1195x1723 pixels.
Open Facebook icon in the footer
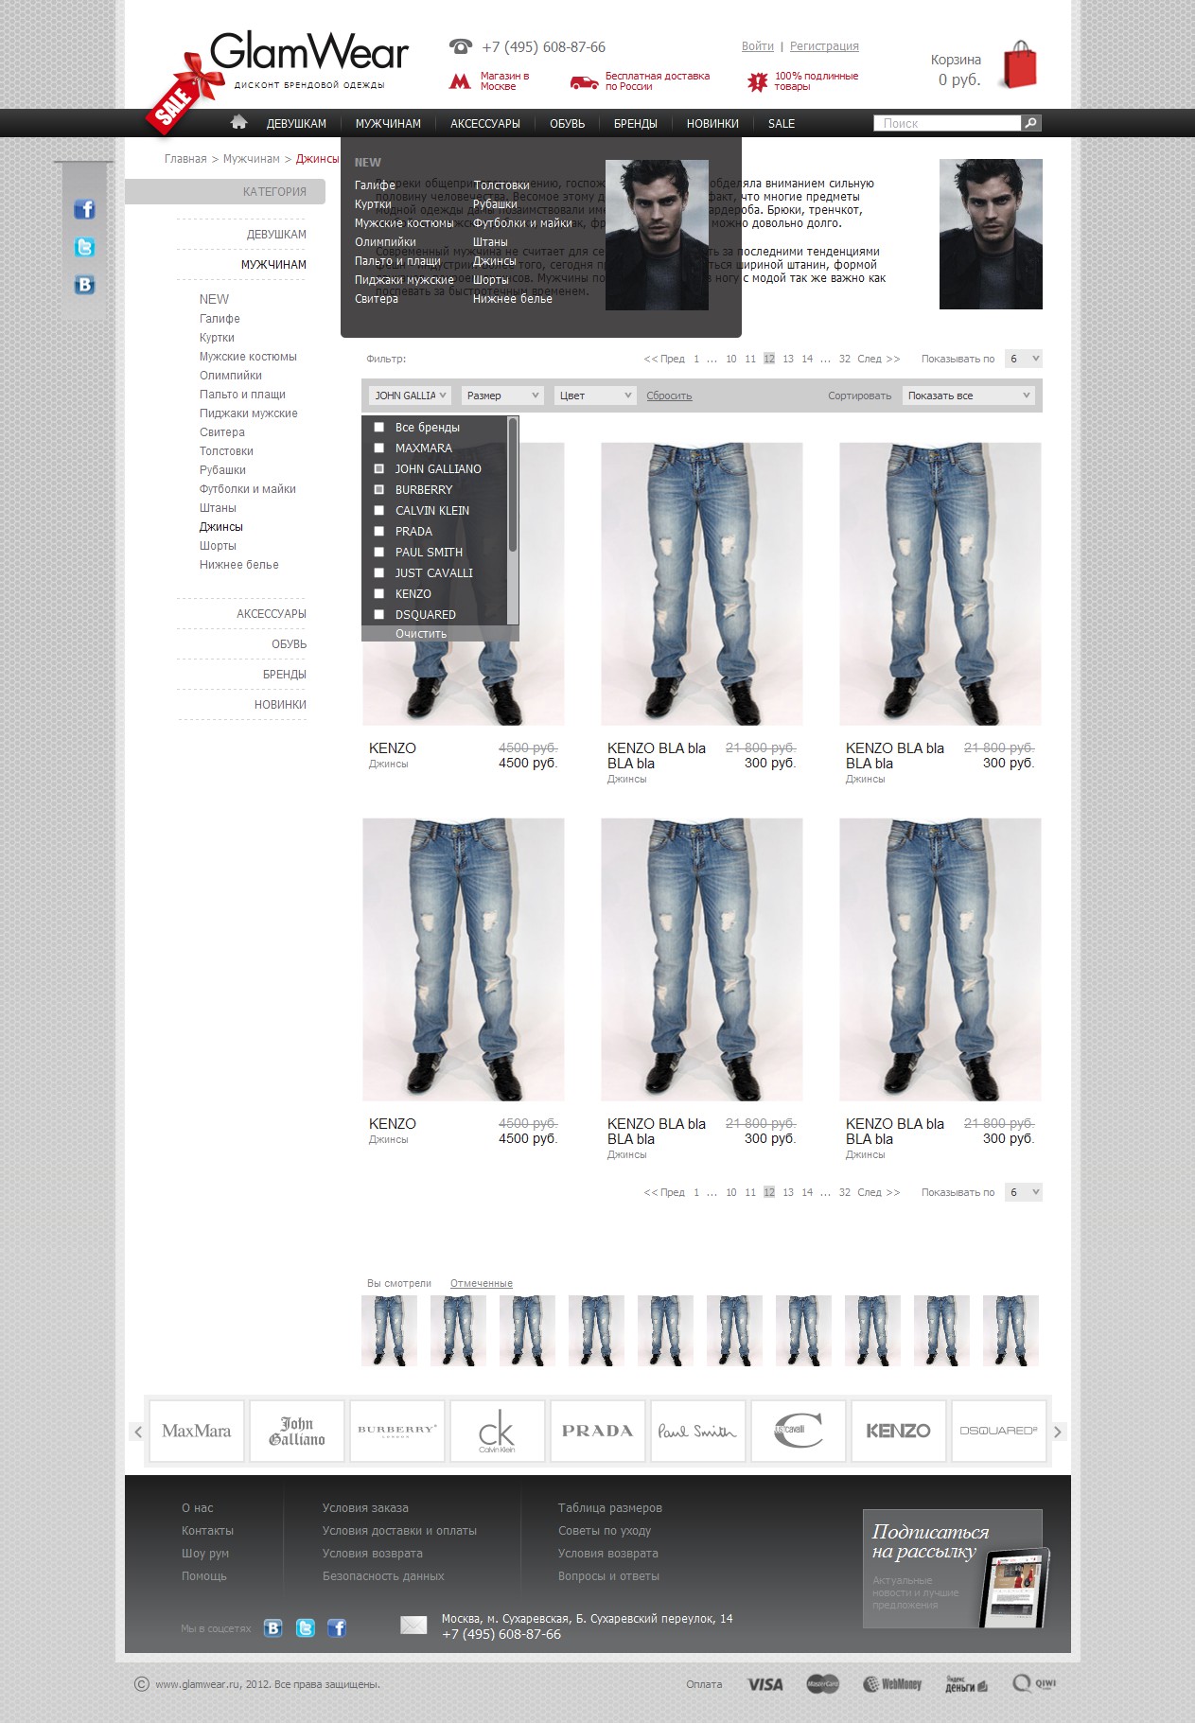coord(337,1627)
